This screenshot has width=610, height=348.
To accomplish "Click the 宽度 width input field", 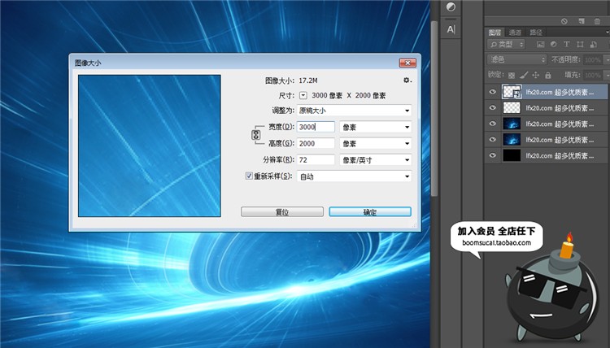I will point(316,127).
